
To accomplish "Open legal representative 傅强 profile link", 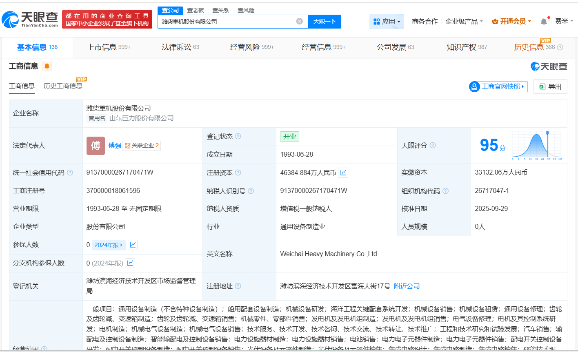I will [115, 145].
